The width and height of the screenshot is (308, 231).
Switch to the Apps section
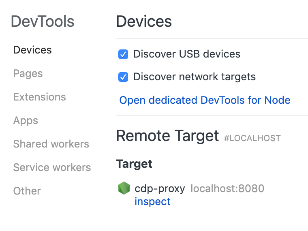point(26,120)
